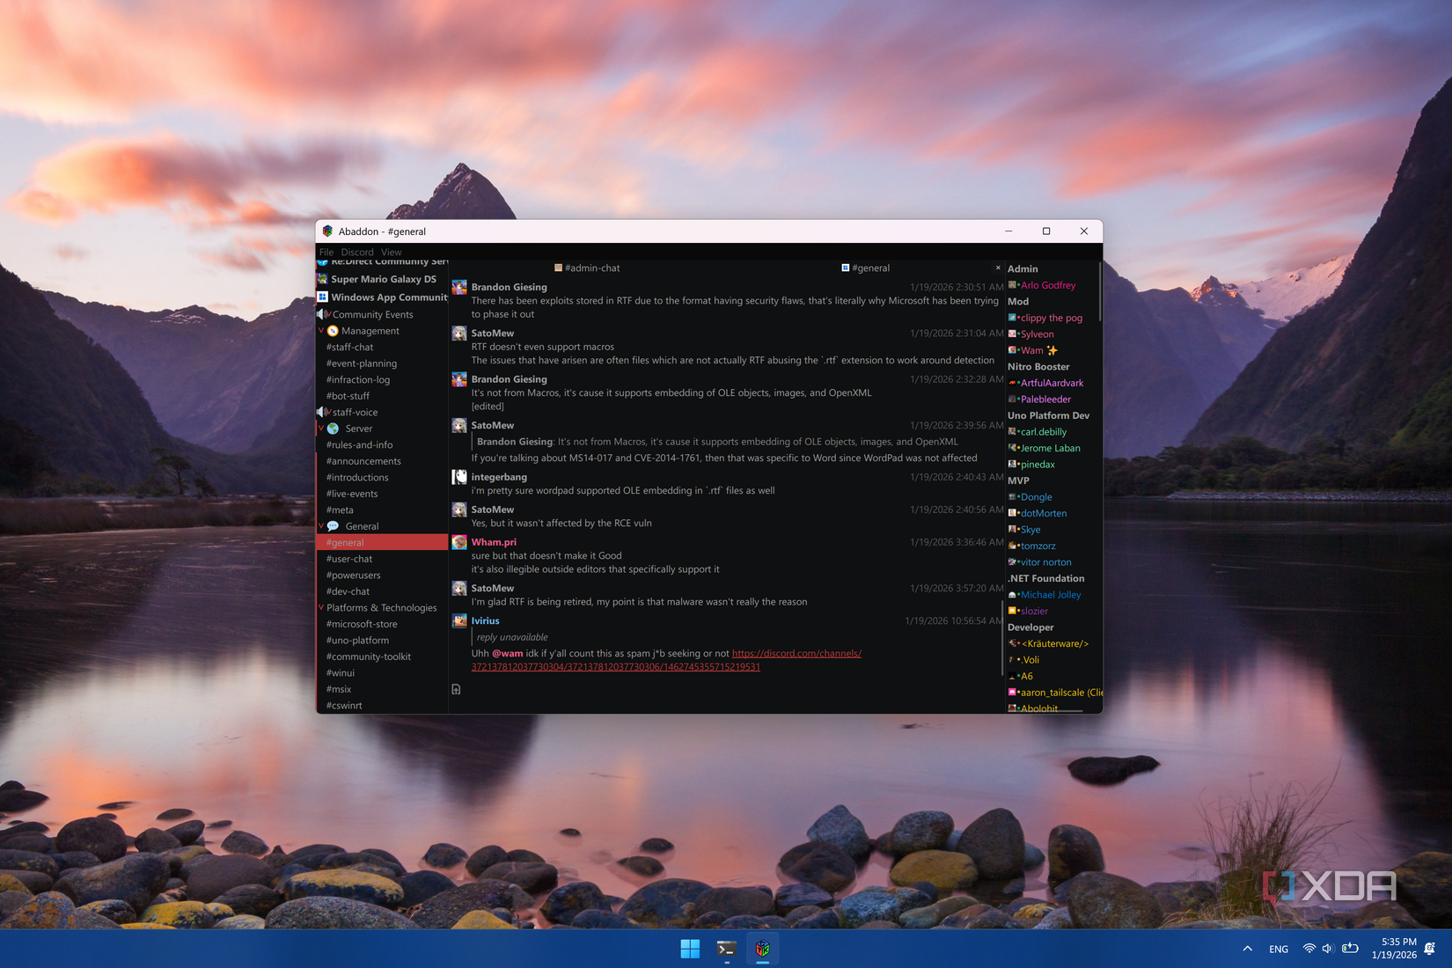Open the Windows Start menu

(x=690, y=949)
